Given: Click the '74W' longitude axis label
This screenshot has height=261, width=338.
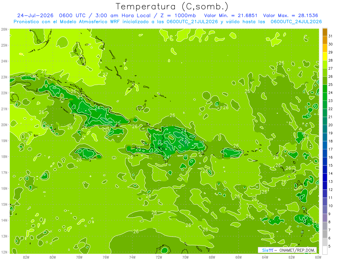Looking at the screenshot, I should [x=132, y=257].
